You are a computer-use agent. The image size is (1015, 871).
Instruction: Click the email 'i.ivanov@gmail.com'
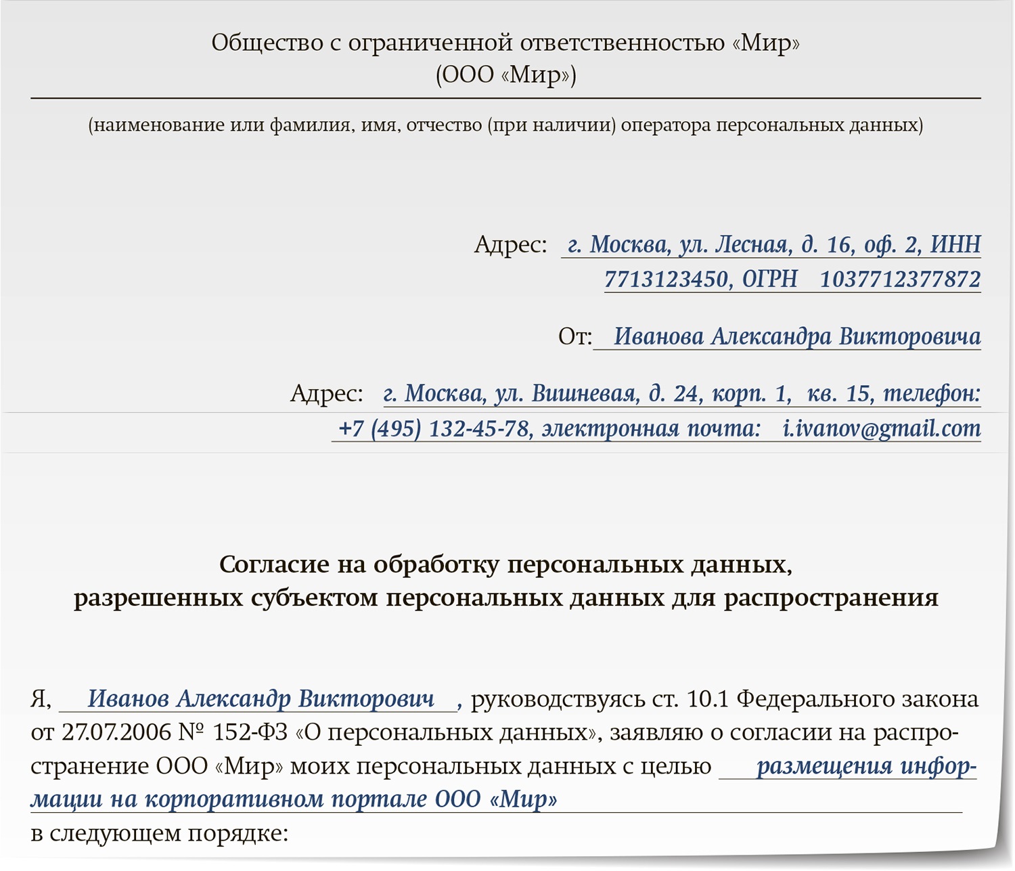(x=882, y=428)
